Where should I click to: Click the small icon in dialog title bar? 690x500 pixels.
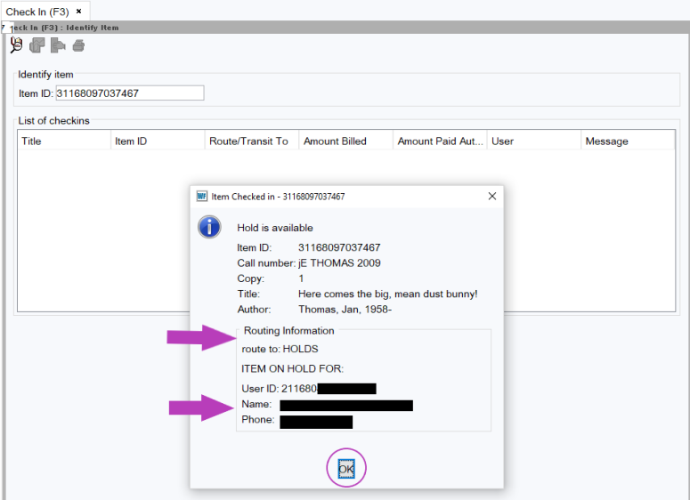pyautogui.click(x=201, y=197)
